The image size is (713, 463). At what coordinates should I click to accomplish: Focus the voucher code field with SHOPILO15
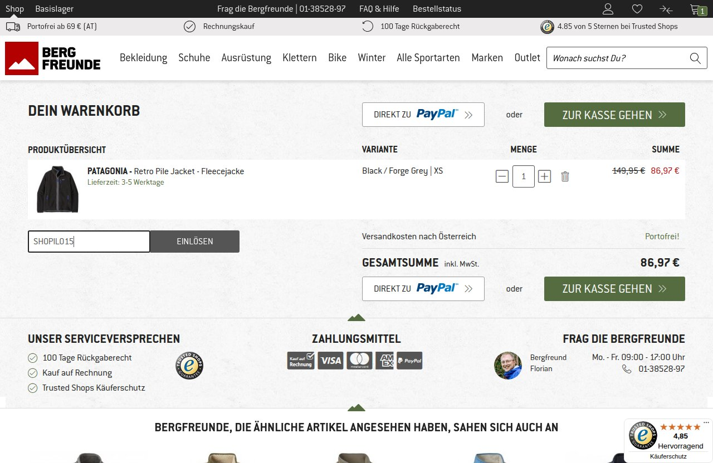(x=89, y=242)
